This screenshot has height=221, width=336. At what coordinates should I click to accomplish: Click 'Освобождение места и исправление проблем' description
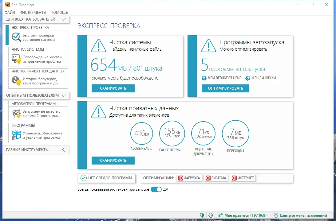click(x=42, y=59)
